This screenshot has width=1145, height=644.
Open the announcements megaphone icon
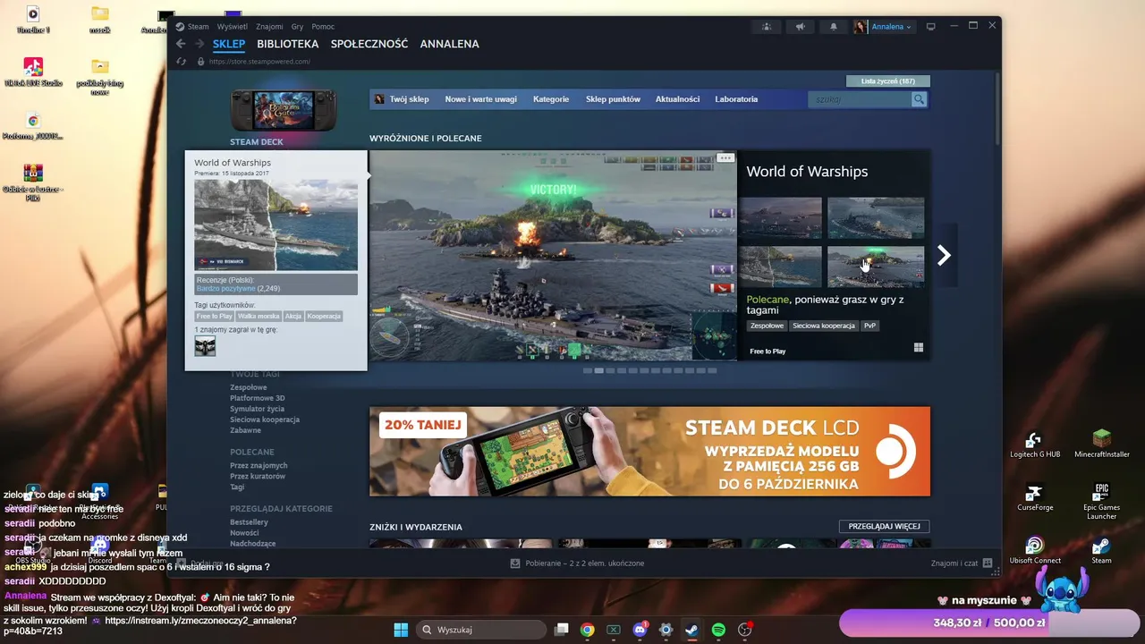[800, 27]
